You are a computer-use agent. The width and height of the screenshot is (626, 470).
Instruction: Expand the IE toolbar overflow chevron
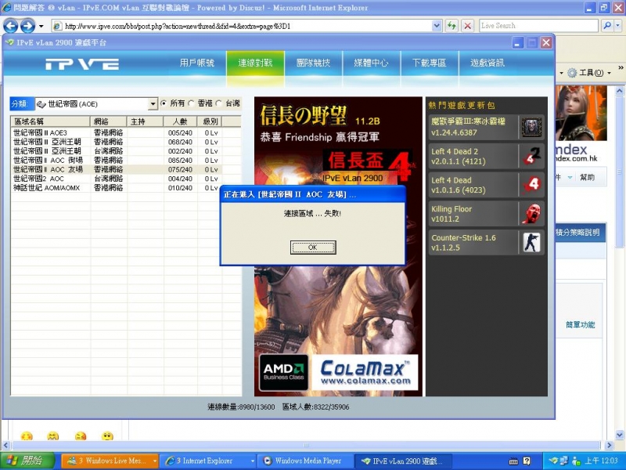tap(621, 68)
